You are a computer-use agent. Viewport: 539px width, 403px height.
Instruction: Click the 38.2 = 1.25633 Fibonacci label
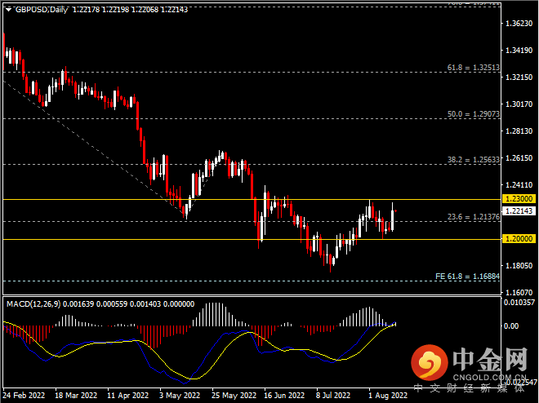(x=474, y=160)
